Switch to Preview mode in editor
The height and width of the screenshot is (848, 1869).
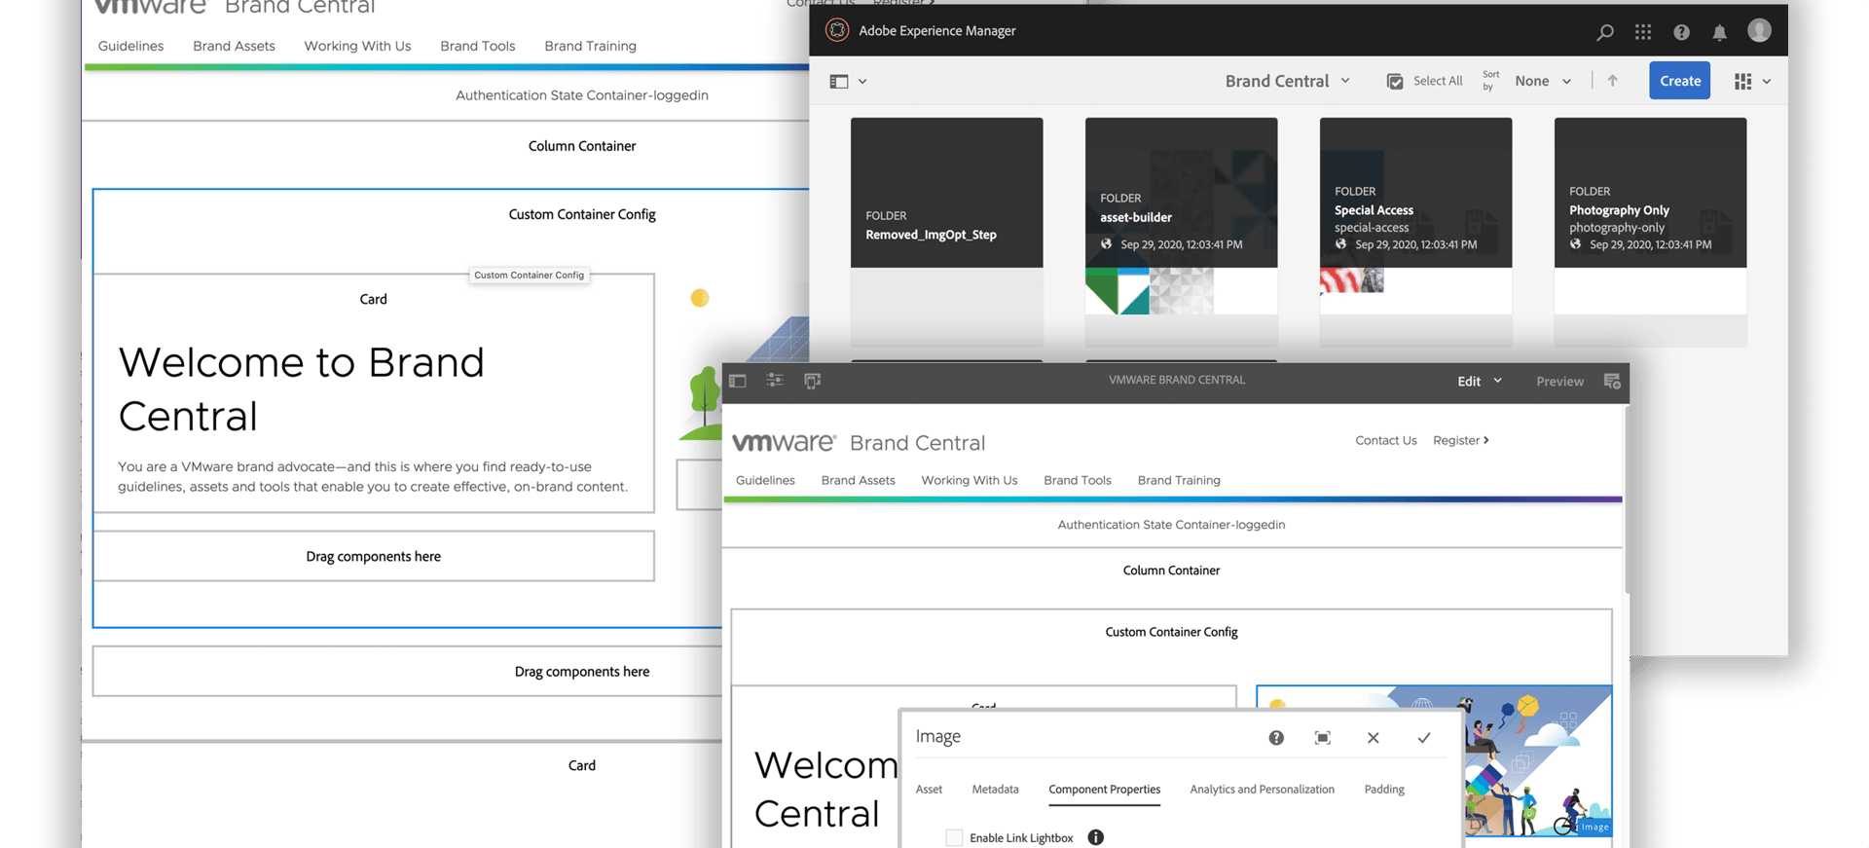(x=1559, y=382)
